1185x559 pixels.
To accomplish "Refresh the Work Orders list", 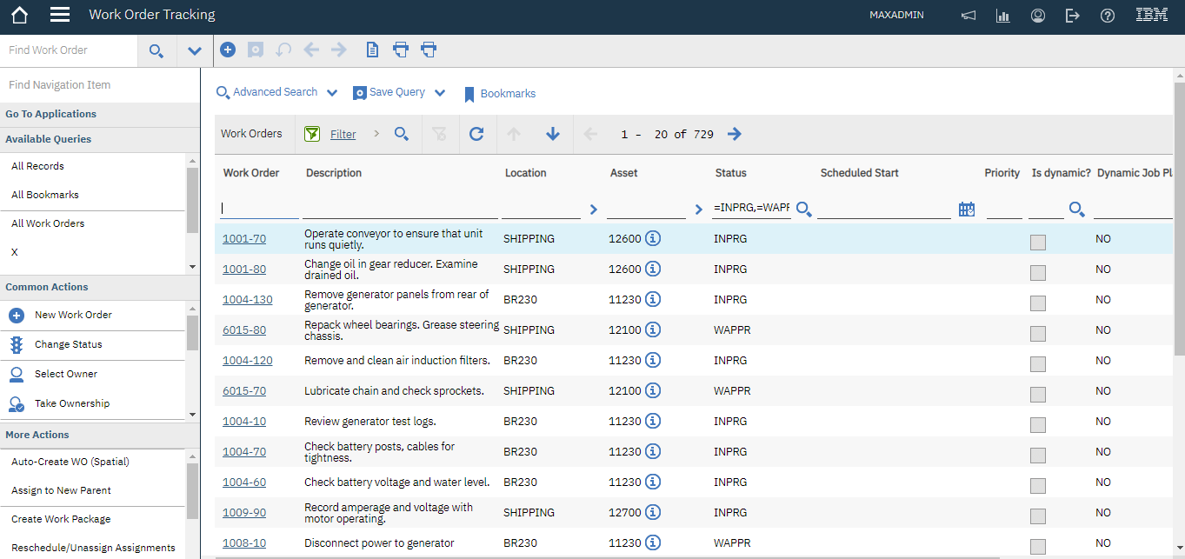I will point(476,134).
